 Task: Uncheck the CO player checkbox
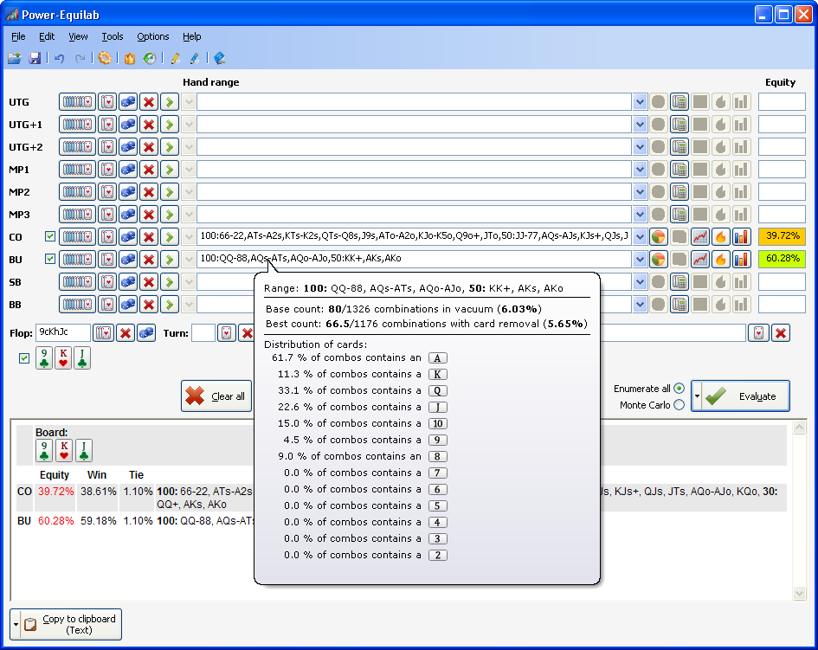[50, 236]
